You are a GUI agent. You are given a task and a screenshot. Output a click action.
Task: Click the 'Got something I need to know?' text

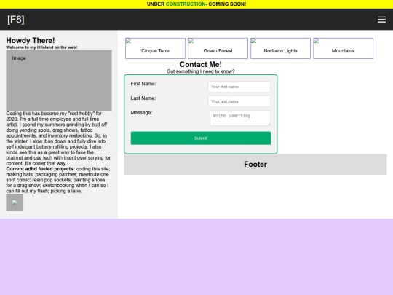(x=201, y=71)
